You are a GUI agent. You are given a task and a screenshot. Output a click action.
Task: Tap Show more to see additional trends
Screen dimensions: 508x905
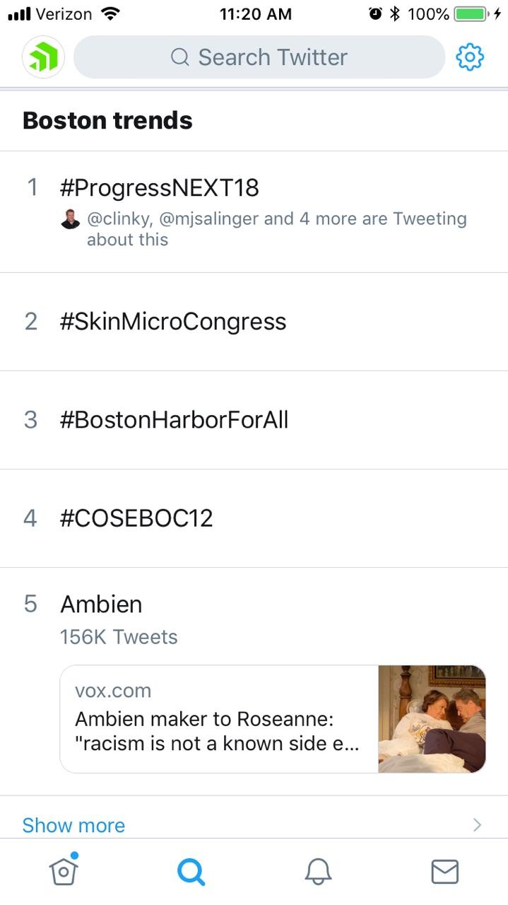click(x=73, y=824)
